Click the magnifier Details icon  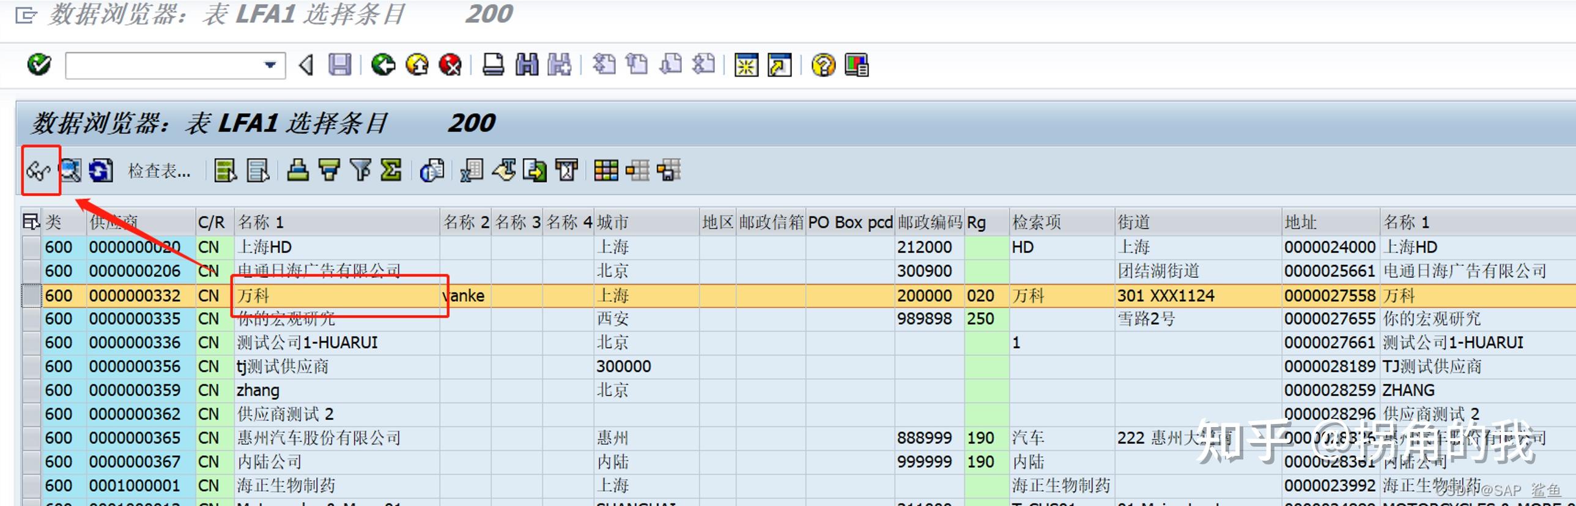(70, 171)
